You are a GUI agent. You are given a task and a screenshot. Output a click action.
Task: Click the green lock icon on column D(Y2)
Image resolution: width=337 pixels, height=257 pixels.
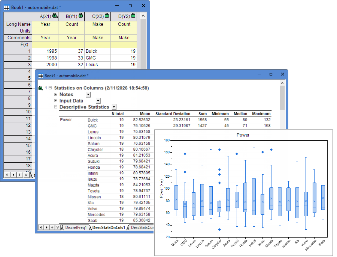coord(133,15)
